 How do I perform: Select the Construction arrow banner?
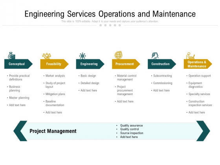click(x=162, y=64)
